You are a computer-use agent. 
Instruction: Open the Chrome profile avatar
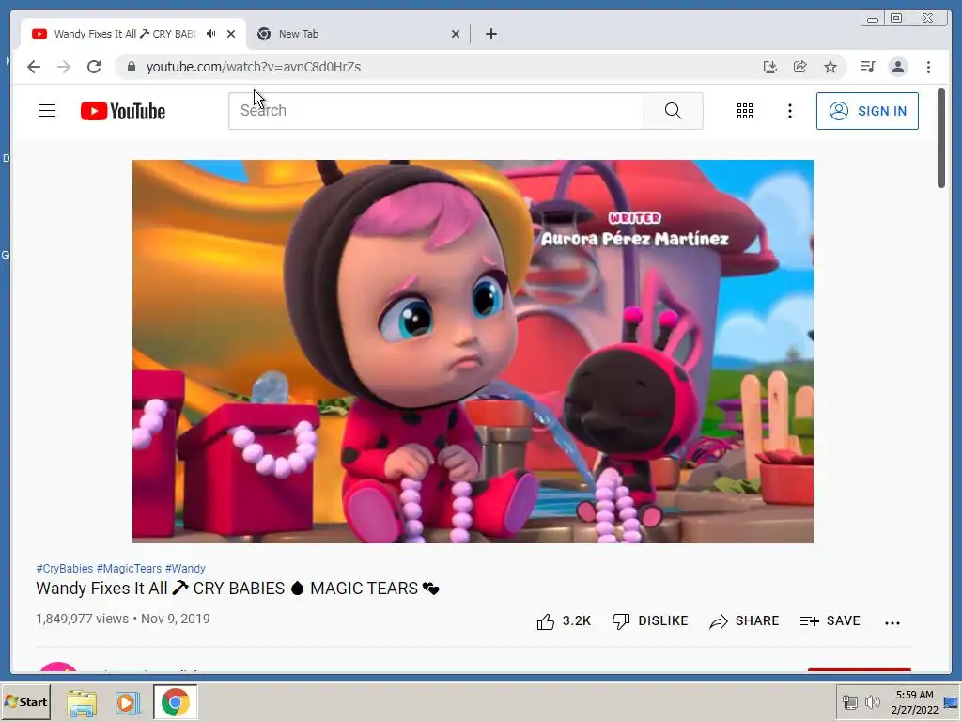pos(897,67)
